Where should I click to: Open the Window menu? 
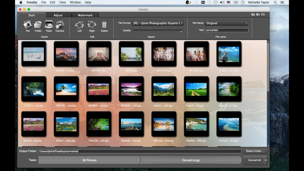click(x=75, y=2)
